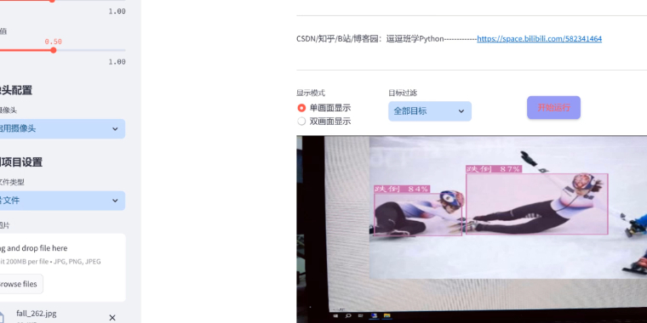Click the drag and drop file upload area
647x323 pixels.
click(x=62, y=268)
